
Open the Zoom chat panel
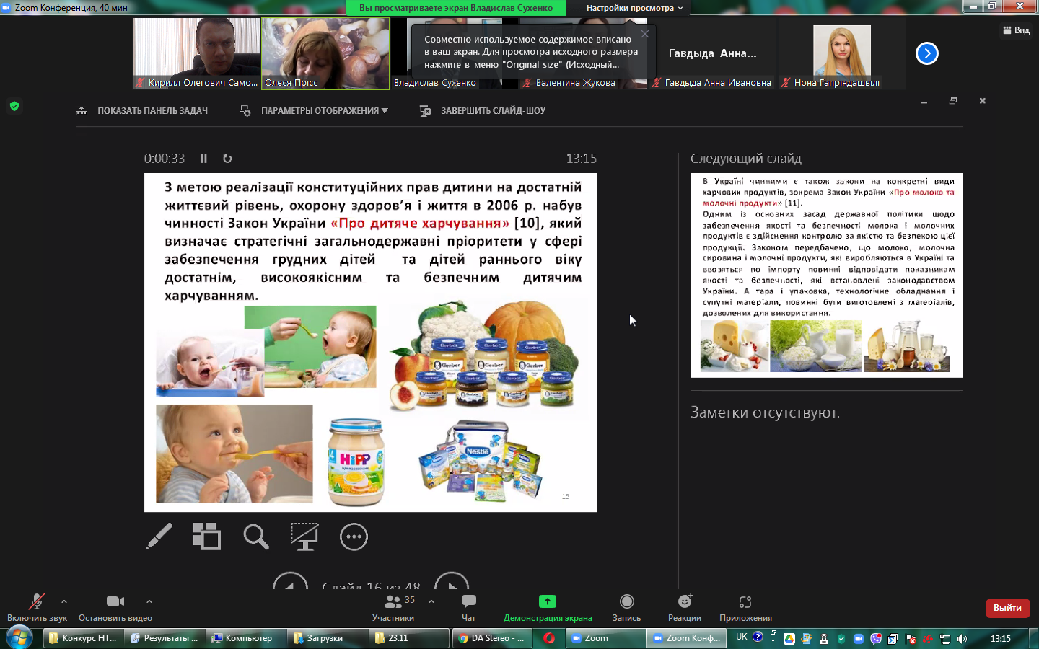(x=468, y=607)
